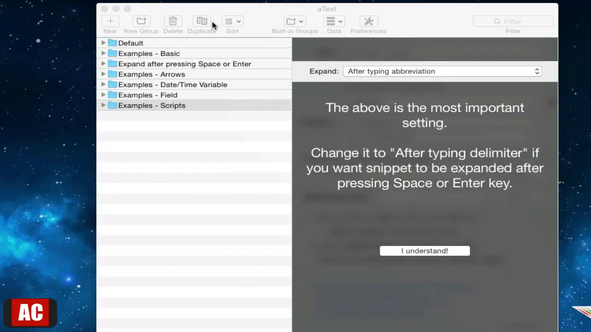Select Examples - Field folder icon
The height and width of the screenshot is (332, 591).
click(x=112, y=95)
